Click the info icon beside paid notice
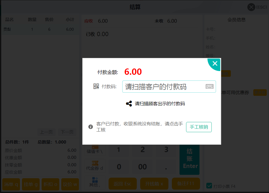Image resolution: width=269 pixels, height=193 pixels. 91,127
